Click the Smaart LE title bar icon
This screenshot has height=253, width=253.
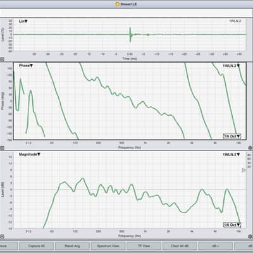tap(118, 4)
